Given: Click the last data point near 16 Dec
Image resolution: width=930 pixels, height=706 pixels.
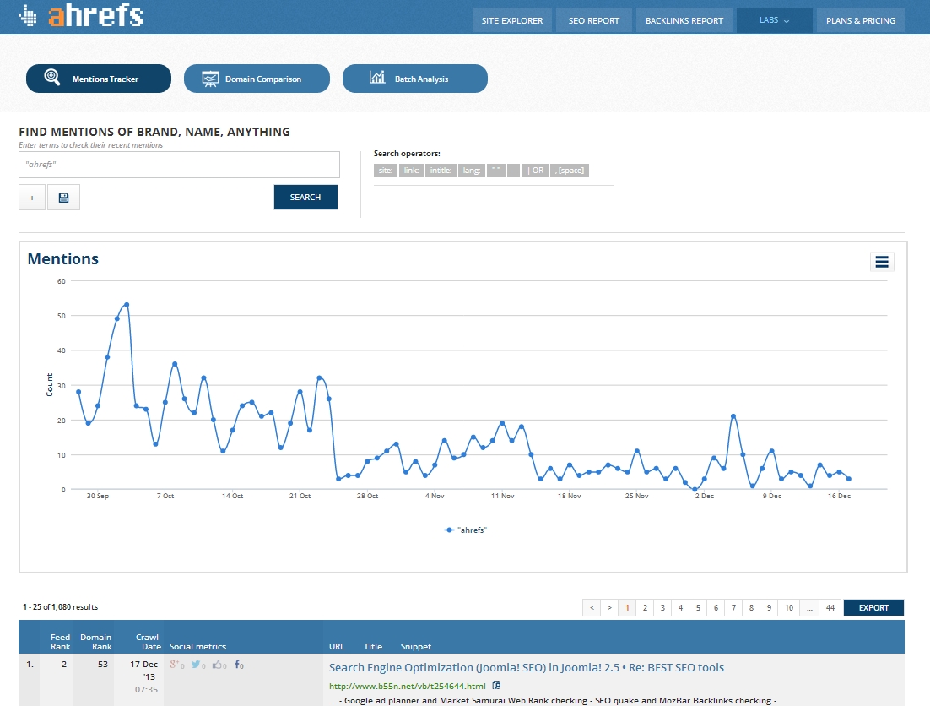Looking at the screenshot, I should (849, 479).
